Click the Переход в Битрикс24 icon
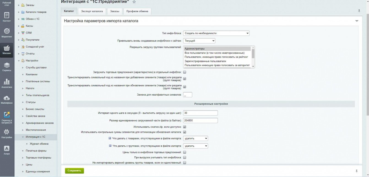The height and width of the screenshot is (177, 369). (x=7, y=115)
